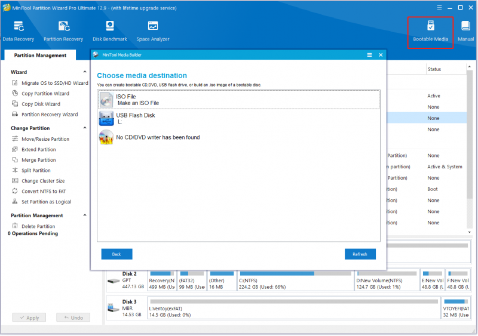Start Copy Partition Wizard
Image resolution: width=478 pixels, height=336 pixels.
[x=41, y=94]
